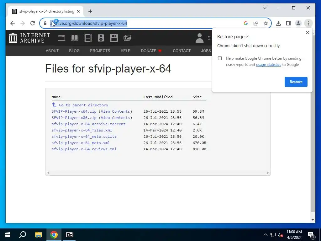This screenshot has height=241, width=321.
Task: Click the page scroll-down arrow
Action: pos(313,220)
